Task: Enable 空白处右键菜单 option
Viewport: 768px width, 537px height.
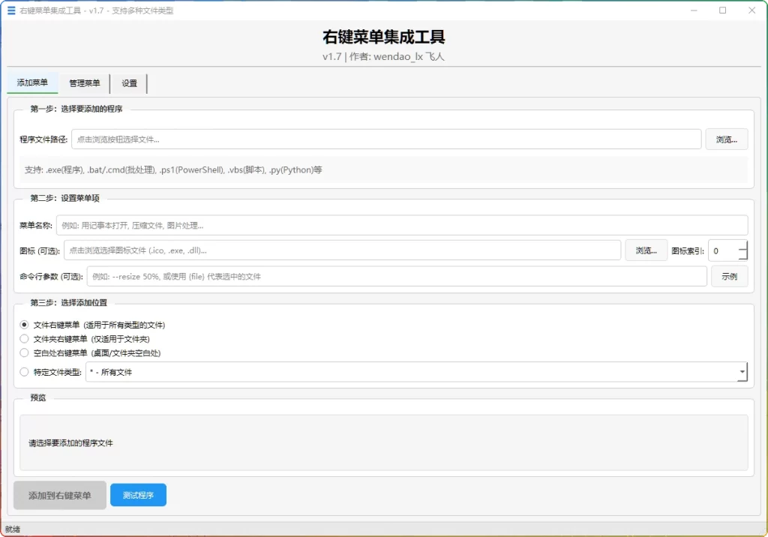Action: 22,352
